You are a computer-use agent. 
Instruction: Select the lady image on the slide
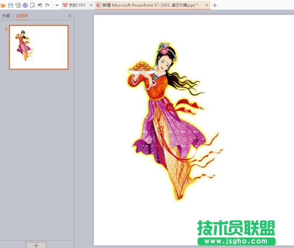pos(175,122)
